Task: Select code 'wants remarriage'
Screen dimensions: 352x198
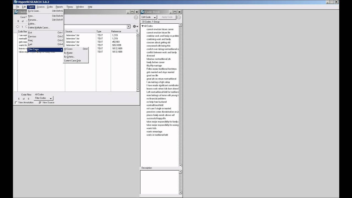Action: point(154,132)
